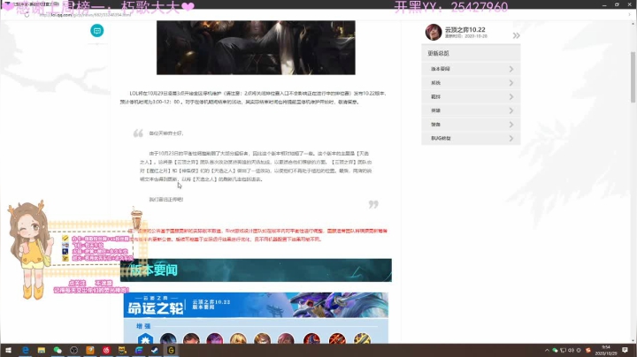Expand the 装备 row chevron
Screen dimensions: 637x357
point(511,124)
